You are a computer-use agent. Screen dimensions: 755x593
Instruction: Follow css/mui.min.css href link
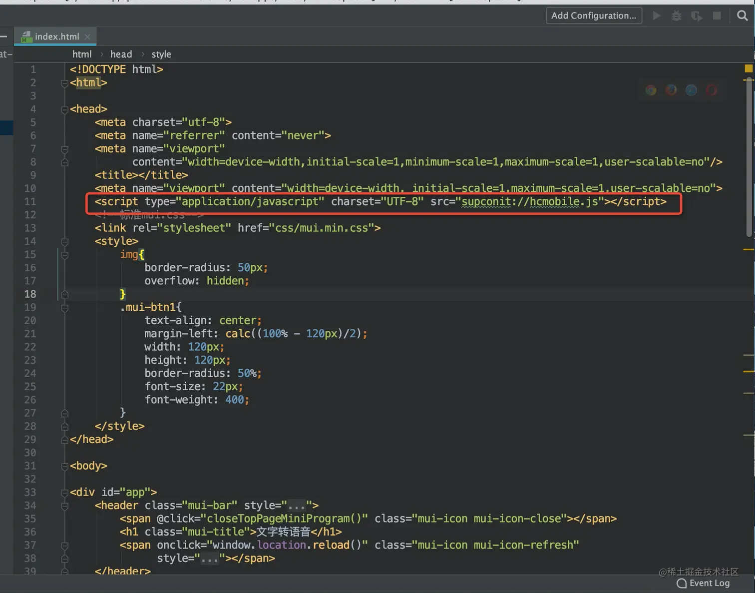[x=322, y=228]
